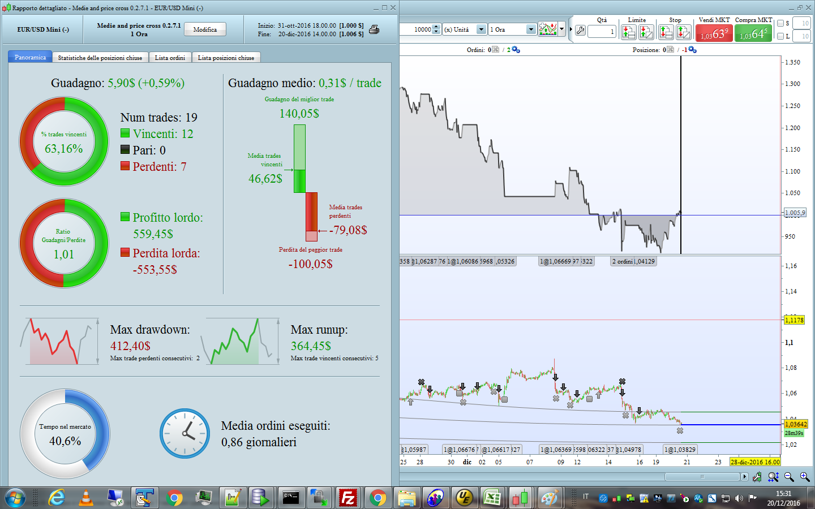The width and height of the screenshot is (815, 509).
Task: Open order settings gear next to Ordini
Action: [x=516, y=50]
